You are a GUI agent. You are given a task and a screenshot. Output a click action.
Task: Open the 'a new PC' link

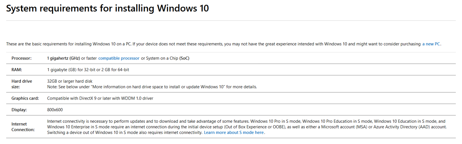[x=431, y=44]
